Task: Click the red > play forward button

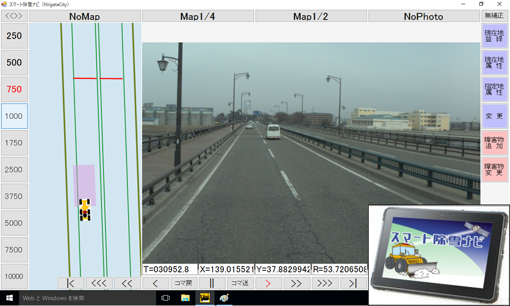Action: click(268, 283)
